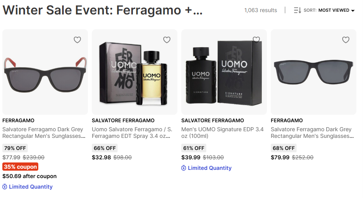Click the $32.98 price on Uomo EDT
Screen dimensions: 363x198
[x=101, y=158]
